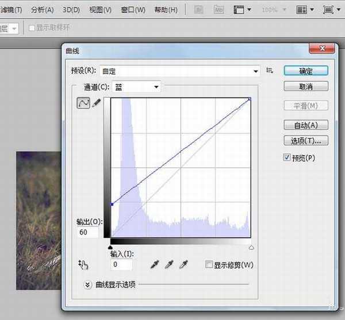Activate the on-image adjustment hand tool

pos(83,264)
